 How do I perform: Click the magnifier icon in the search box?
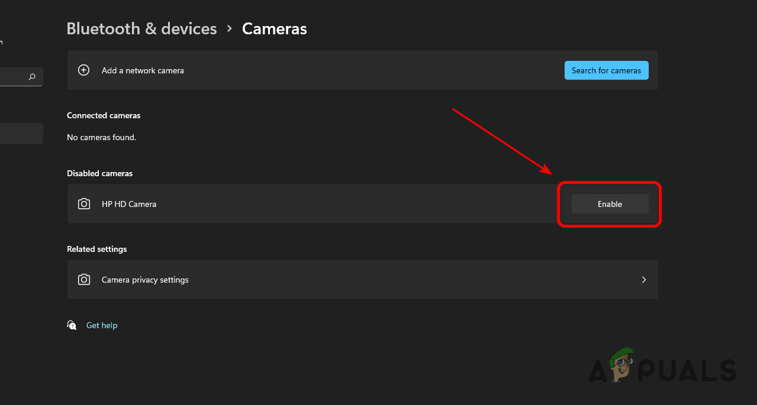31,77
